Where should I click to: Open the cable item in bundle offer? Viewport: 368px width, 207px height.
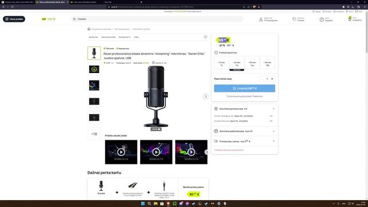(x=133, y=189)
